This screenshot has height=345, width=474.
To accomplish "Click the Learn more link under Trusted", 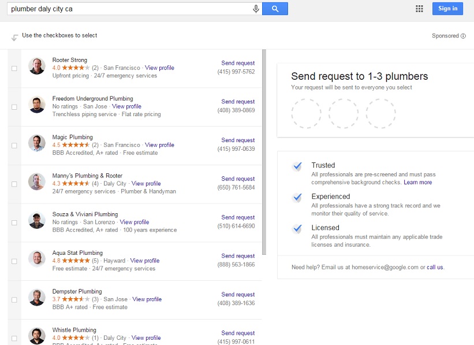I will [x=418, y=182].
